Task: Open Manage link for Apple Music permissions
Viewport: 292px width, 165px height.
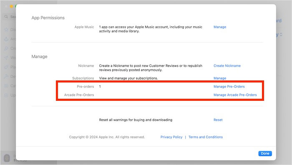Action: (220, 27)
